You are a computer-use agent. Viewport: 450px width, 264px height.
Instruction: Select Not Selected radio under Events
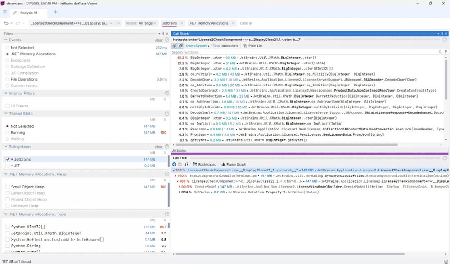coord(8,48)
